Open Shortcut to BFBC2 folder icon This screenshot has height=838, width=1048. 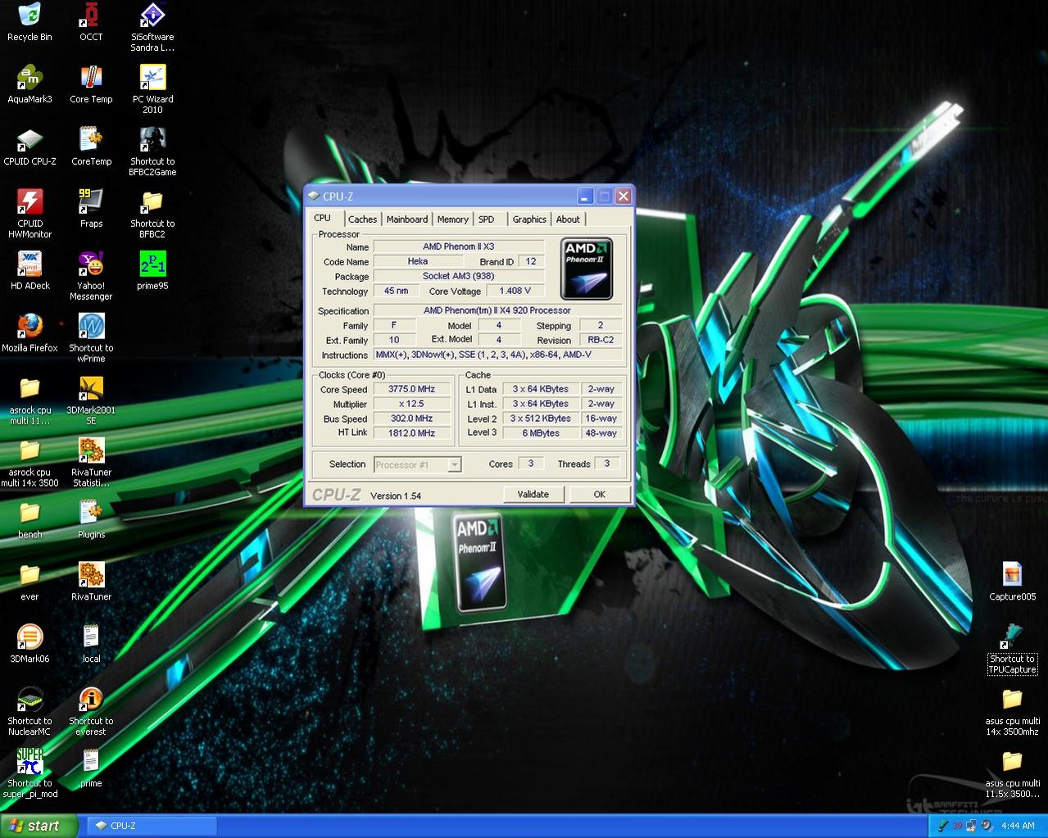[x=152, y=214]
